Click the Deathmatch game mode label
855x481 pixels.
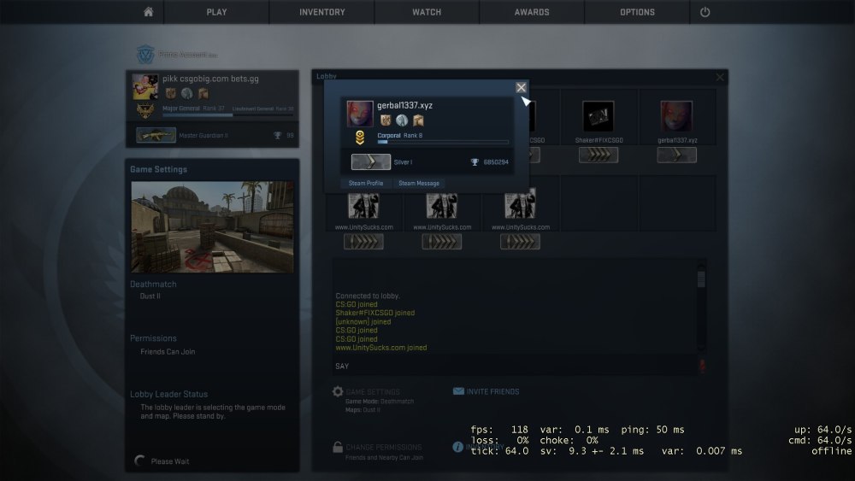tap(153, 284)
